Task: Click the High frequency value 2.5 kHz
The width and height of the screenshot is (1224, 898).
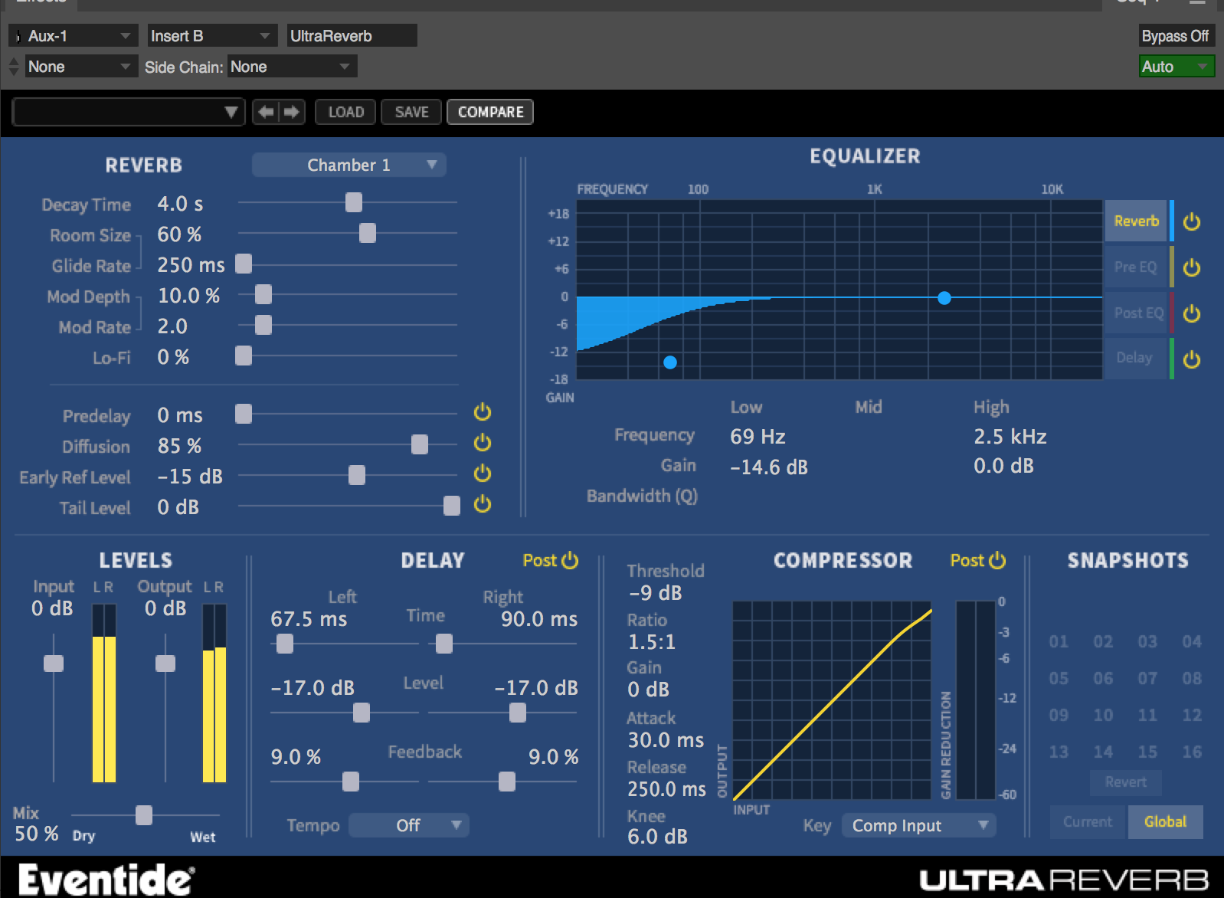Action: tap(1010, 437)
